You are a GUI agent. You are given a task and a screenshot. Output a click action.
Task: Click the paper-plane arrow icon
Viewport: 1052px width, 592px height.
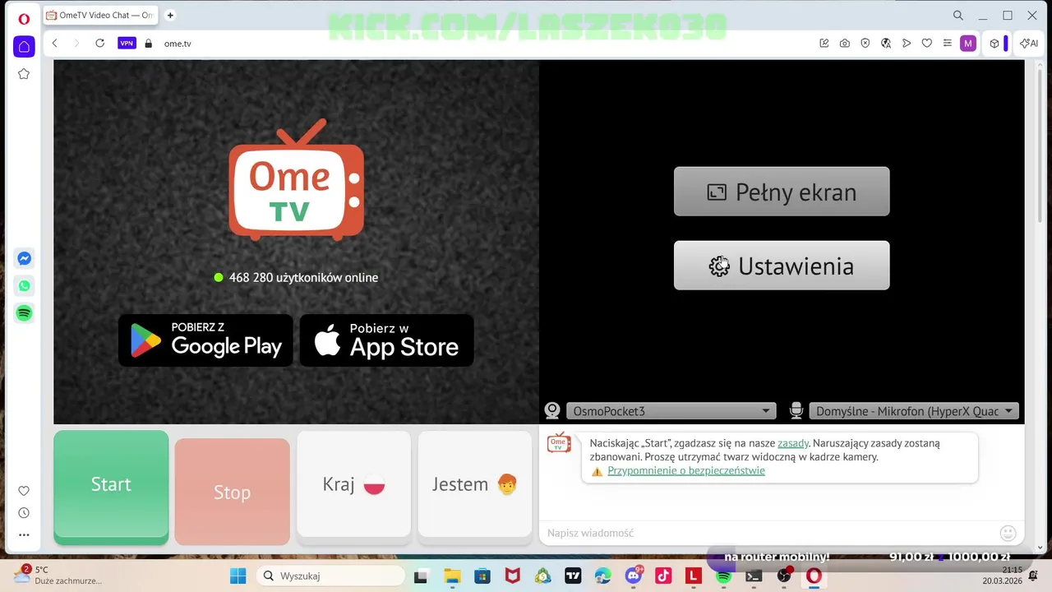(907, 44)
